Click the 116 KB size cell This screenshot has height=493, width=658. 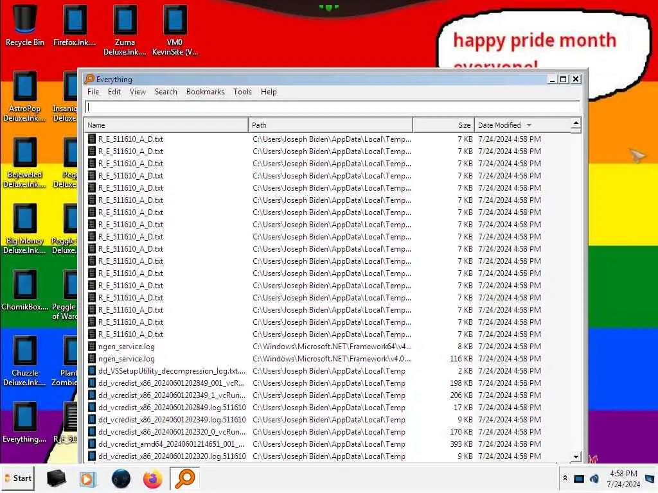coord(461,358)
